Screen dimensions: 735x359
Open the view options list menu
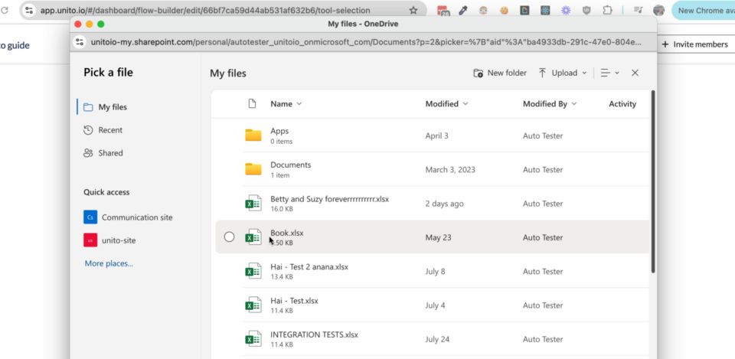coord(609,73)
